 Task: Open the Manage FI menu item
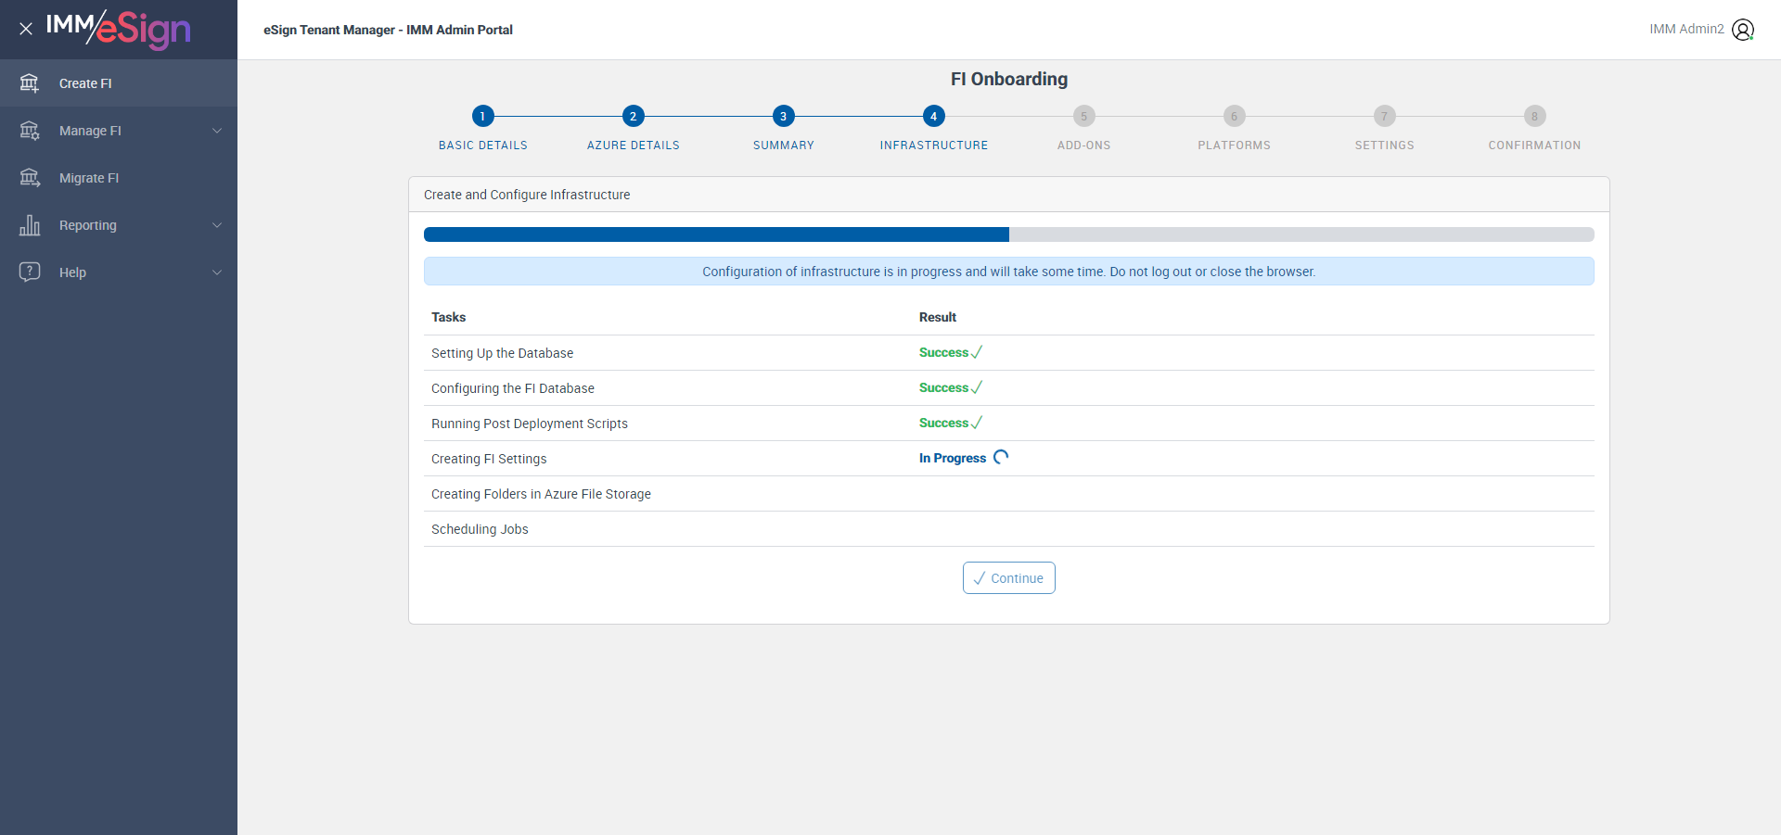(x=119, y=131)
